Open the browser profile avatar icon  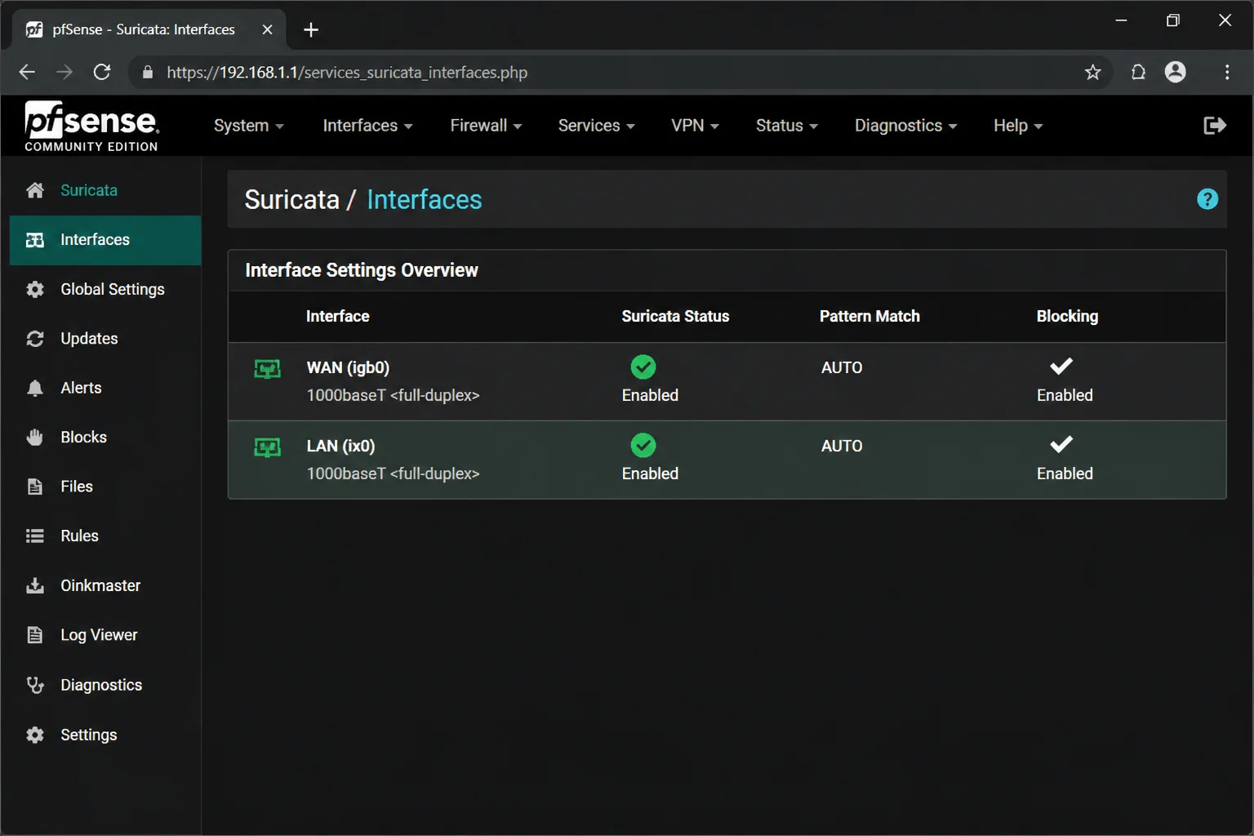pos(1176,72)
